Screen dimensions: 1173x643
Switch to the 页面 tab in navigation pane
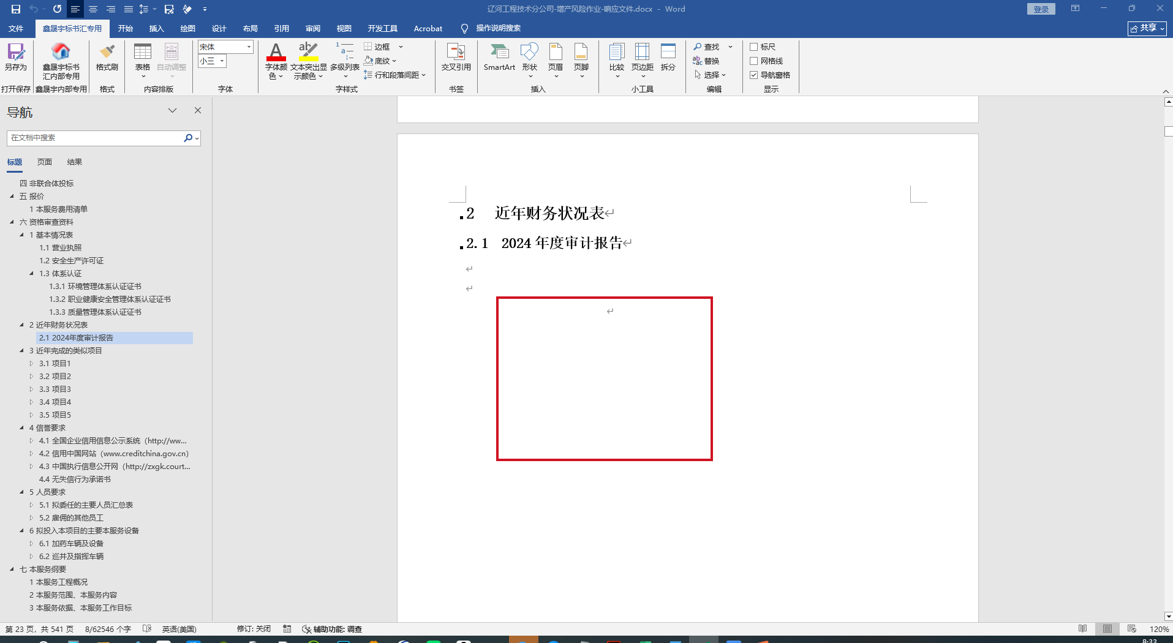click(x=45, y=162)
